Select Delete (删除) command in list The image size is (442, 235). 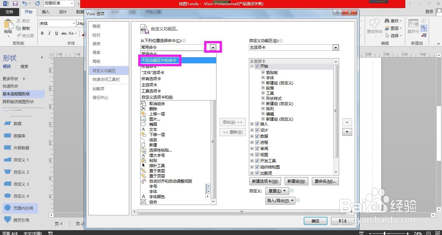coord(153,109)
